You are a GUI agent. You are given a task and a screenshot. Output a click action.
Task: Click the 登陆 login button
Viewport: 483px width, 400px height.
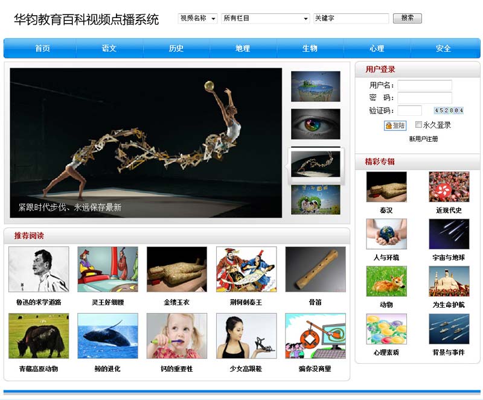(x=395, y=125)
